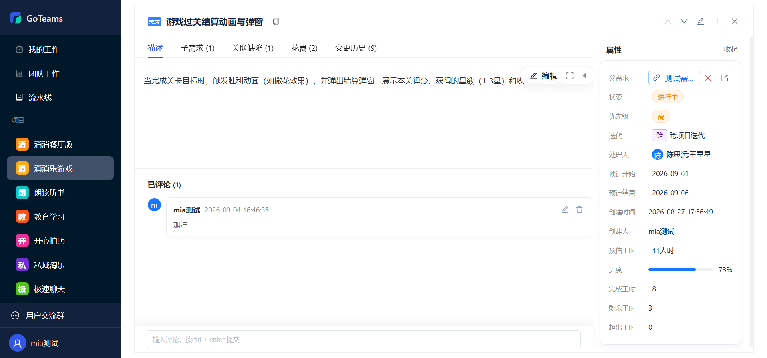The width and height of the screenshot is (767, 358).
Task: Open the parent requirement link 测试需...
Action: pyautogui.click(x=674, y=78)
